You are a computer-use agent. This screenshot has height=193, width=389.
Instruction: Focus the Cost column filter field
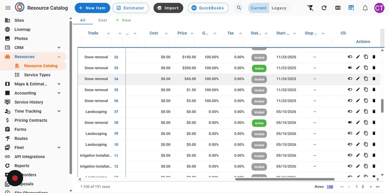(157, 42)
